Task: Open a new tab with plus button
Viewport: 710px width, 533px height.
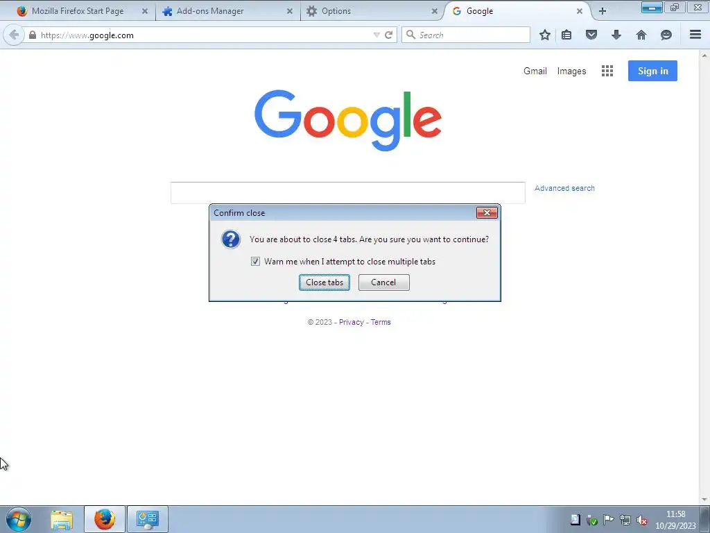Action: point(603,11)
